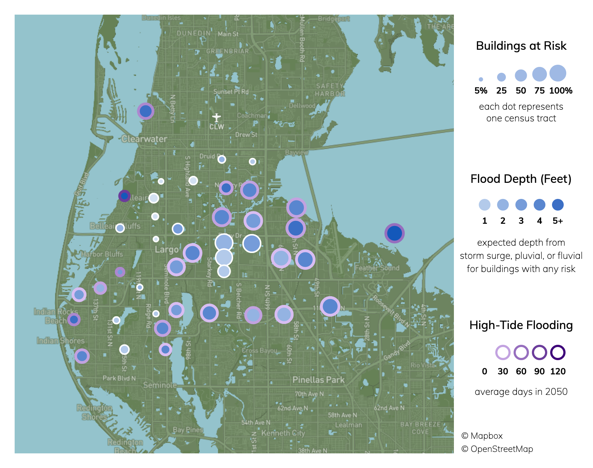Pick the 2-foot flood depth swatch

coord(503,205)
